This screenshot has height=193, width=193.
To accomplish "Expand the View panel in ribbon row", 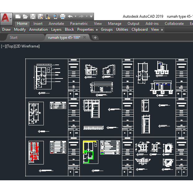I will [155, 29].
